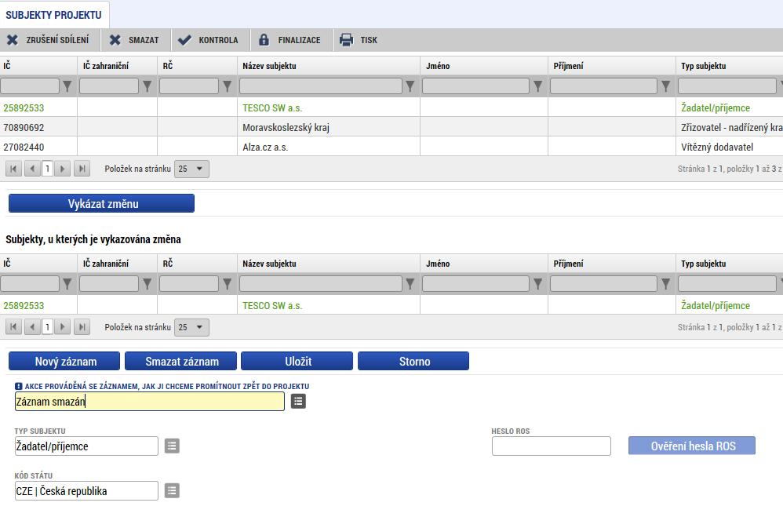The image size is (783, 517).
Task: Click the Kód státu field
Action: (86, 491)
